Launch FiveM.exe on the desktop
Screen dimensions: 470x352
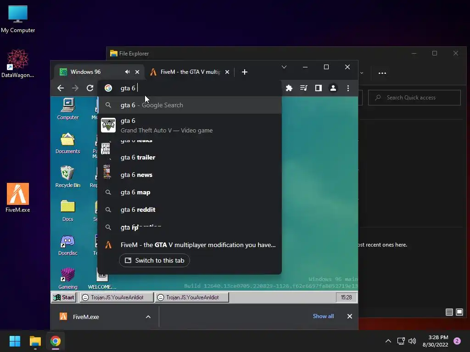18,198
